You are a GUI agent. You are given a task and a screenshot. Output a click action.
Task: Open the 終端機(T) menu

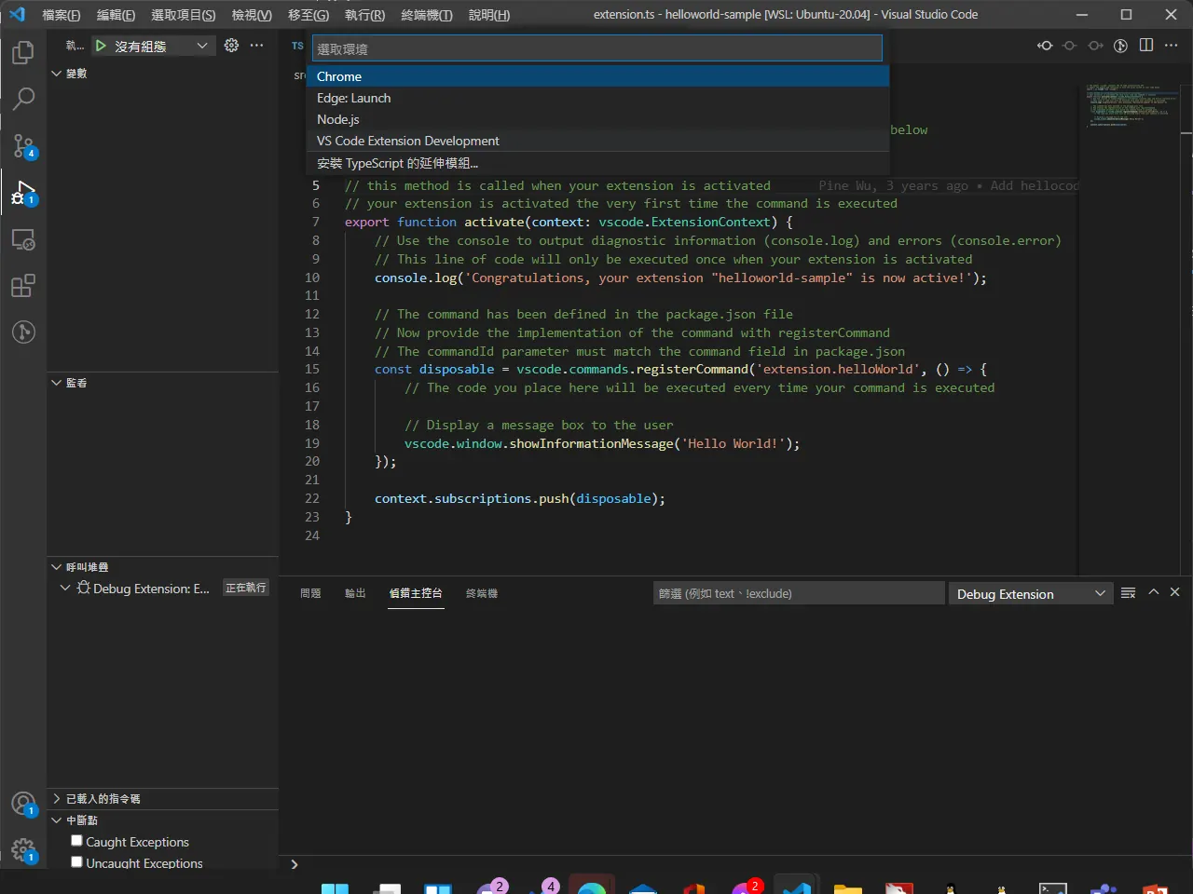(x=427, y=15)
